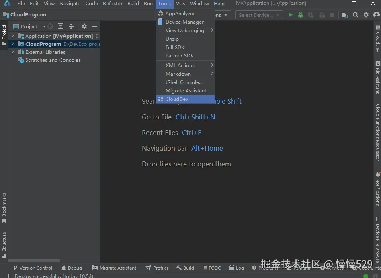Open the VCS menu

click(180, 4)
